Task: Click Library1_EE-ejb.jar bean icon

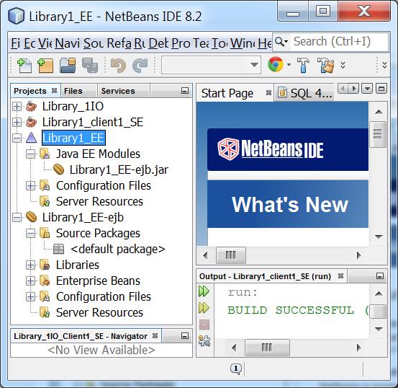Action: point(58,169)
